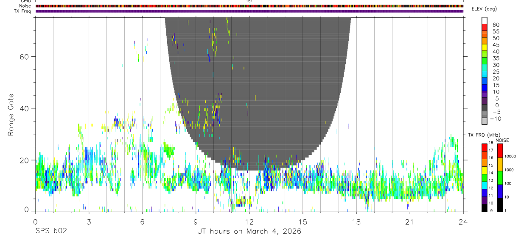Click x-axis tick label '6'
Screen dimensions: 521x240
pos(142,222)
